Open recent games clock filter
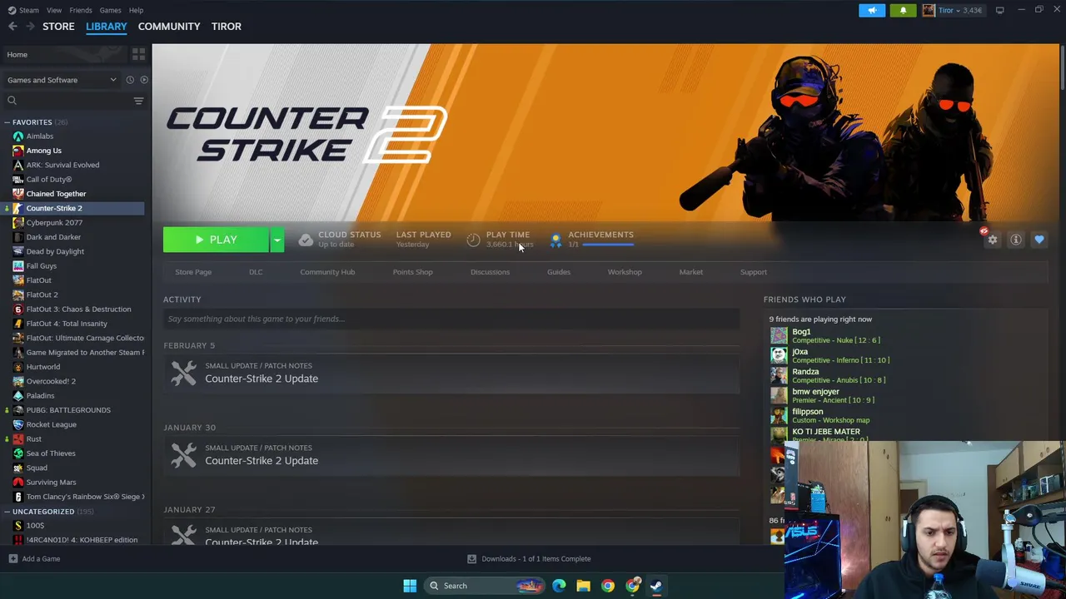1066x599 pixels. click(x=130, y=80)
